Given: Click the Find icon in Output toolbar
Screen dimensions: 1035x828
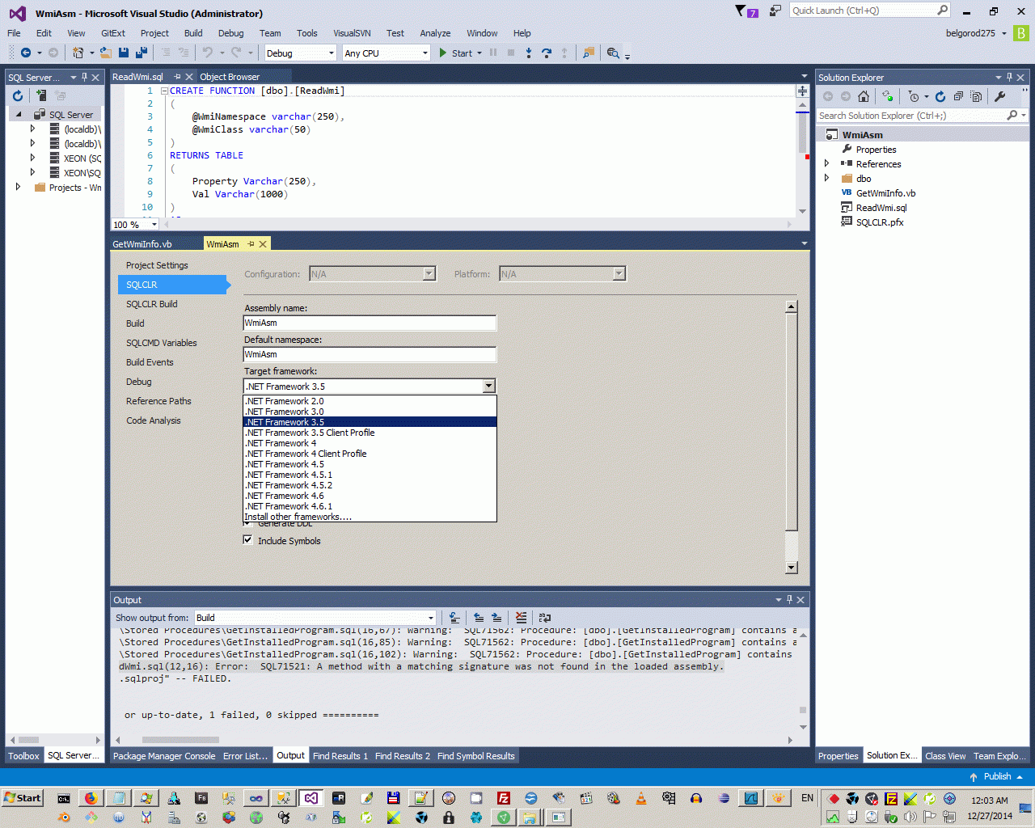Looking at the screenshot, I should pos(454,618).
